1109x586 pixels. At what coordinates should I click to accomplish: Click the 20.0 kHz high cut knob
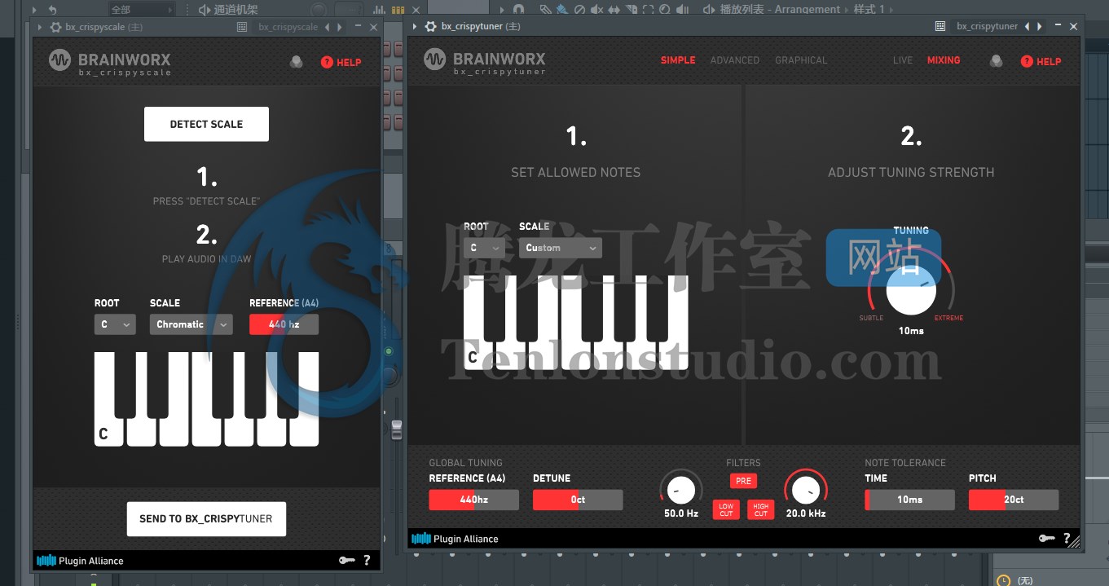click(x=805, y=489)
